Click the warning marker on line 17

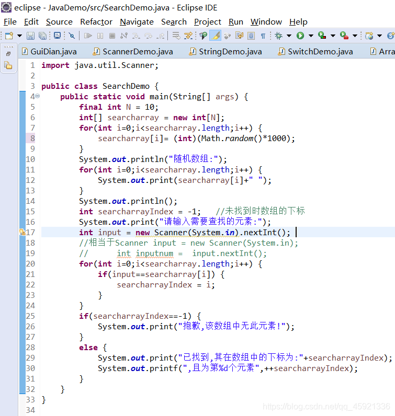pos(22,232)
